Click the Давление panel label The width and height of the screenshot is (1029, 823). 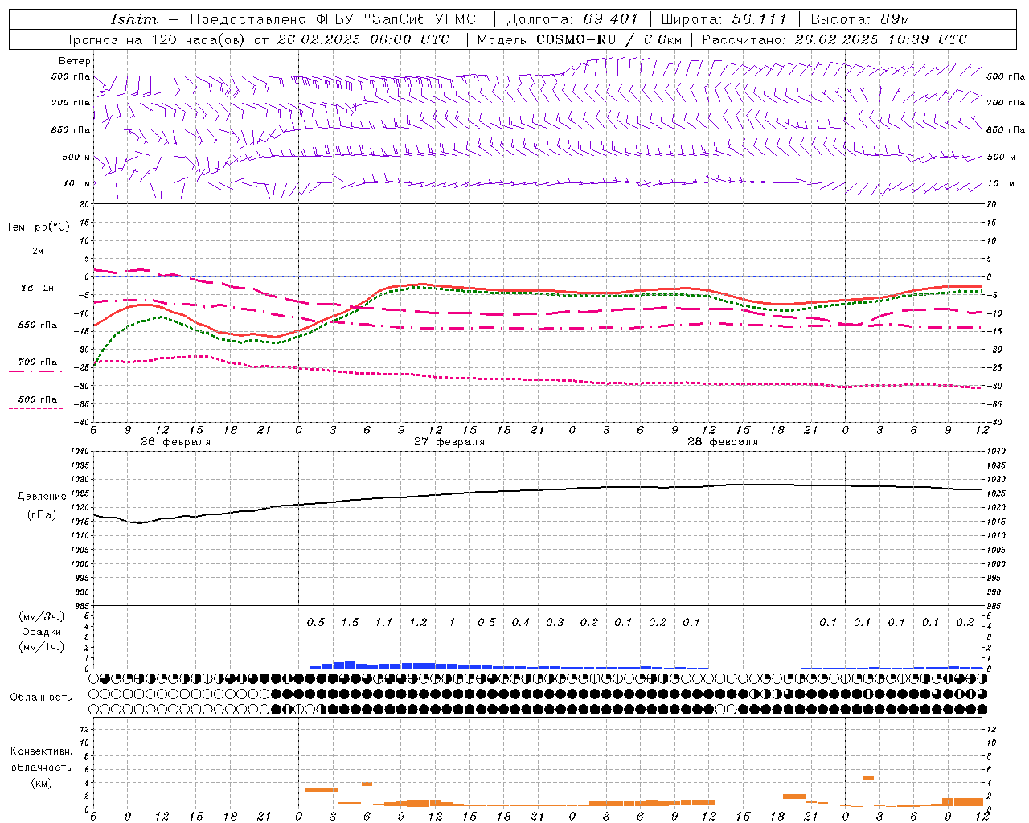[42, 497]
